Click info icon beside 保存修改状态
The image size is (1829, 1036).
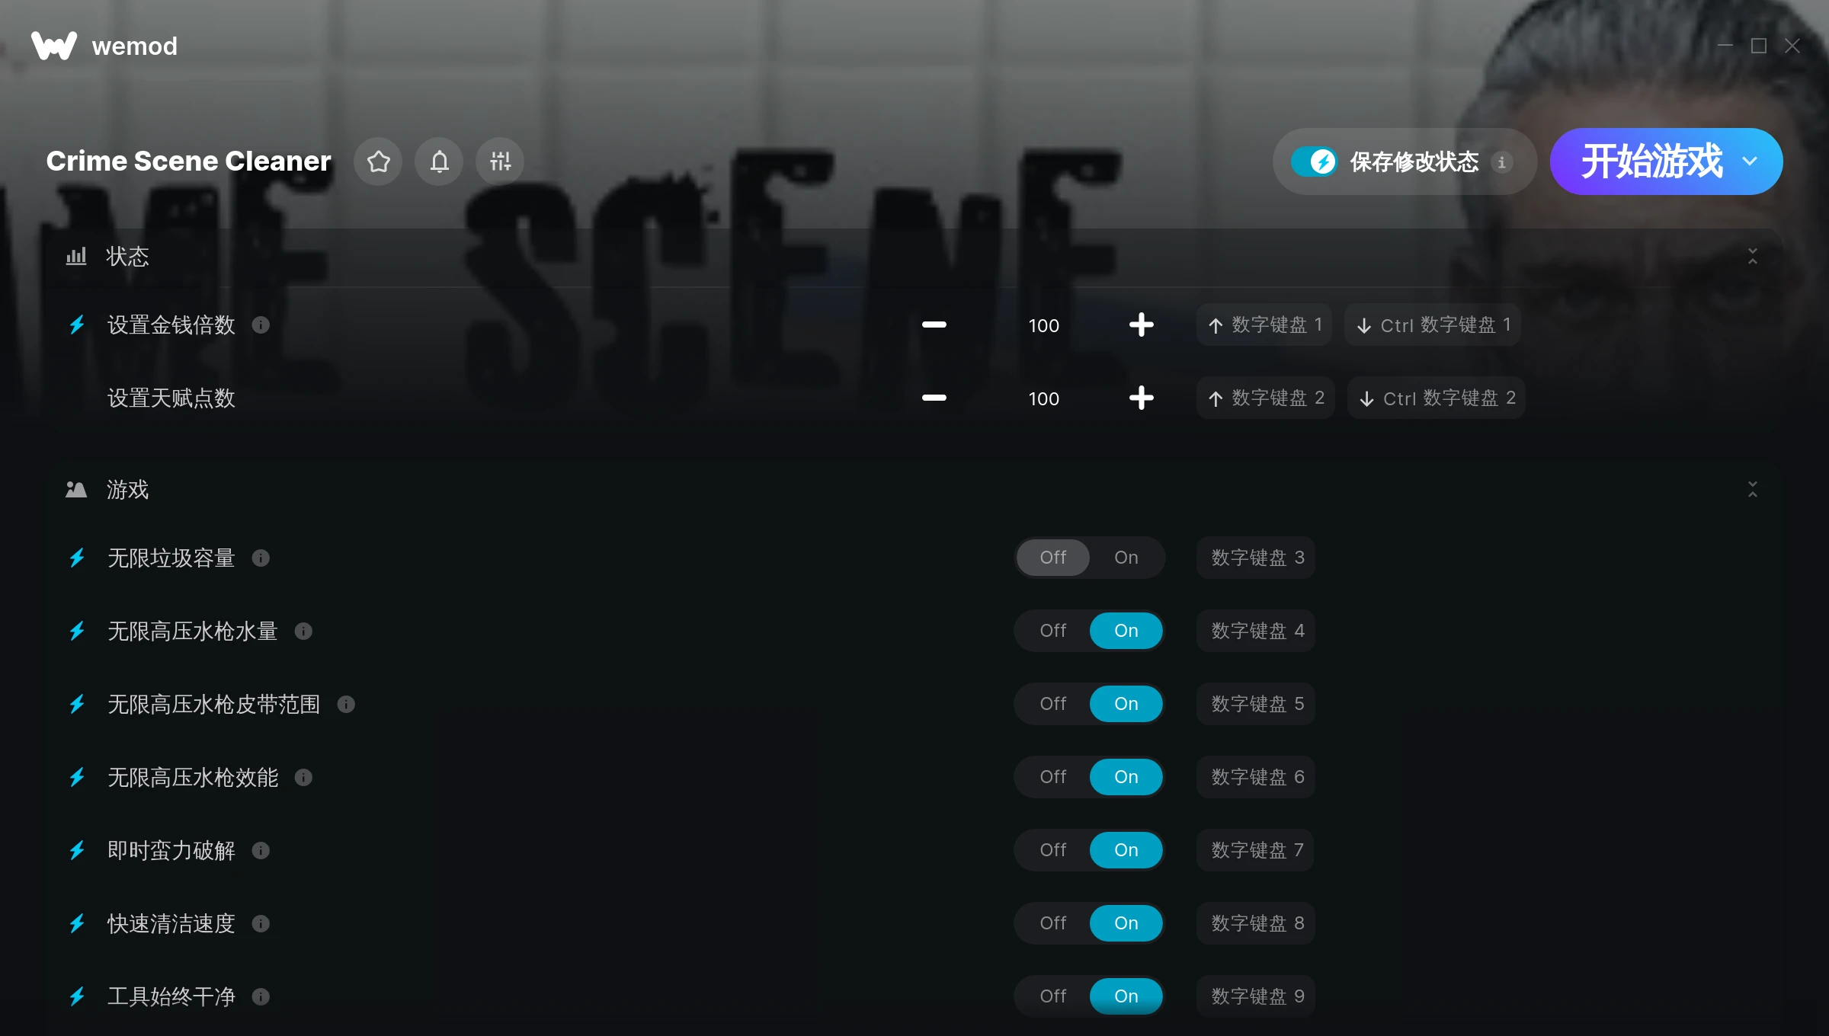point(1501,162)
